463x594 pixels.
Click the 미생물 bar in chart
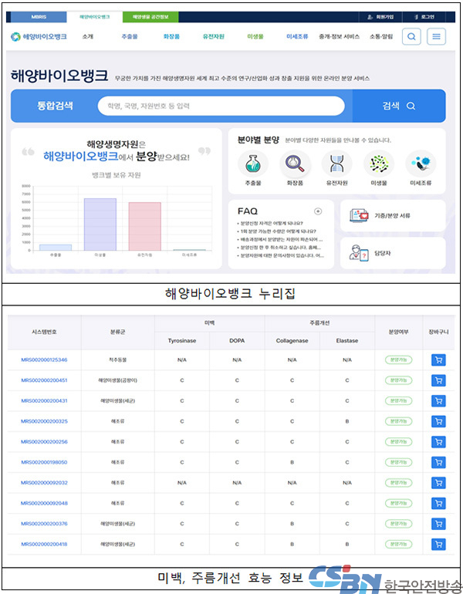pos(100,224)
